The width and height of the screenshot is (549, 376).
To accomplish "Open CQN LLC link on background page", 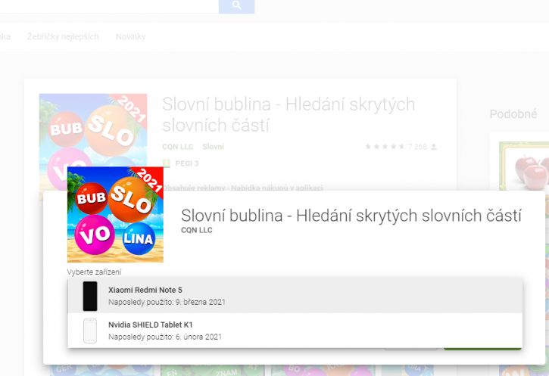I will pos(177,147).
